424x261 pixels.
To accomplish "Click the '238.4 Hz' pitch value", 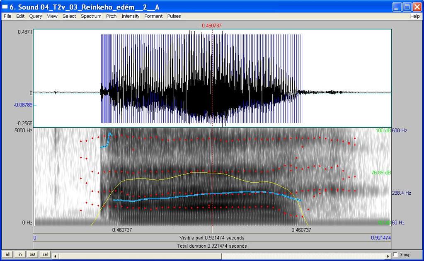I will [402, 193].
